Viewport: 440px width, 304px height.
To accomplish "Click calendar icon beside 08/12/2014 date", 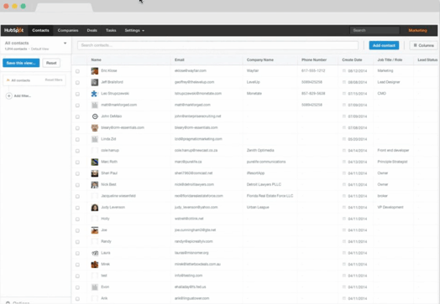I will coord(344,71).
